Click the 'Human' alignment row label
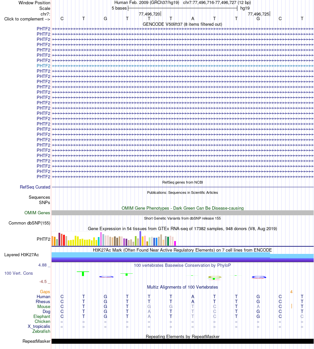314x349 pixels. (43, 297)
